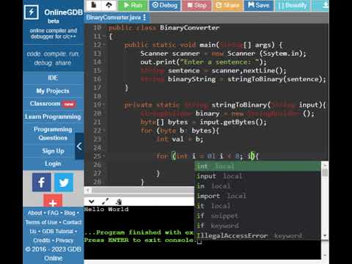Click line 21 'input.getBytes()' code

(233, 122)
